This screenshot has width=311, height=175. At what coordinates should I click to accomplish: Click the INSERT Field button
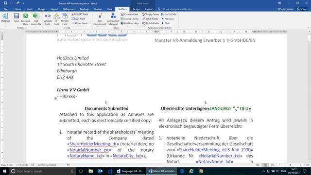point(80,14)
